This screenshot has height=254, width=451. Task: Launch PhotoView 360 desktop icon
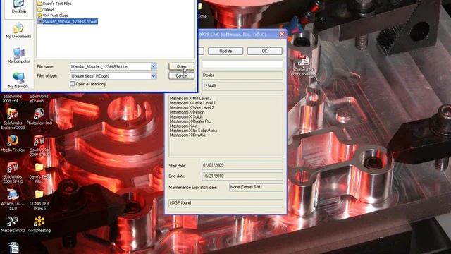[x=39, y=116]
